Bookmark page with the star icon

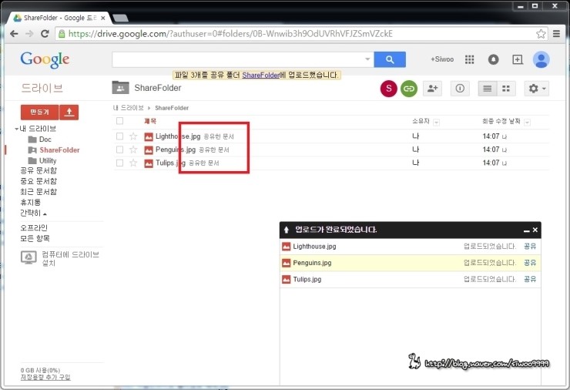(x=541, y=34)
